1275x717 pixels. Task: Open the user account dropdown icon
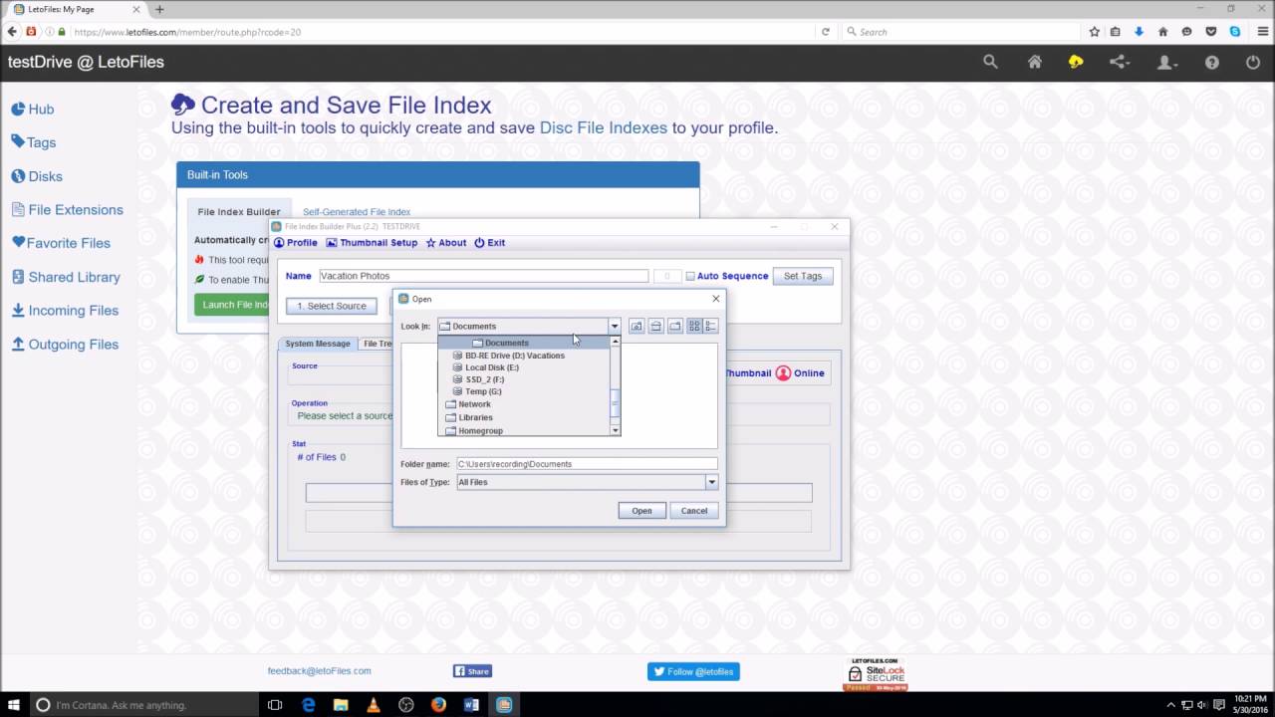coord(1166,62)
